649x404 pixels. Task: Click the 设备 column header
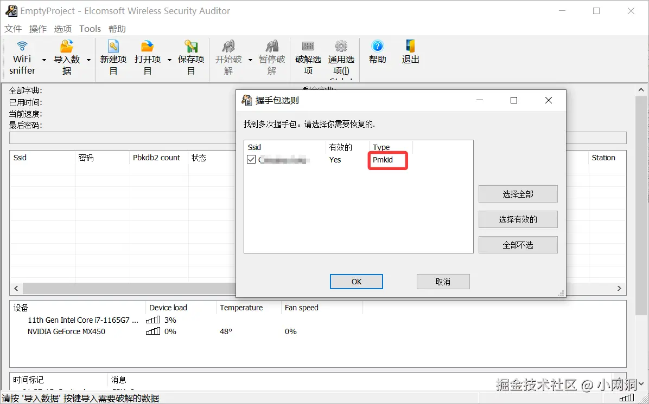click(x=78, y=308)
